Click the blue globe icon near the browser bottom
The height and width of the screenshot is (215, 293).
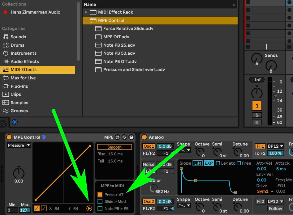15,122
